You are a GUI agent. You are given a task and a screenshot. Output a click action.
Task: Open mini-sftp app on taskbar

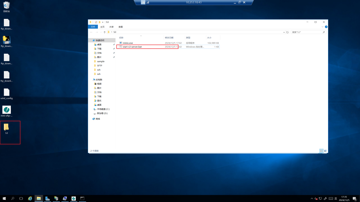click(x=74, y=199)
